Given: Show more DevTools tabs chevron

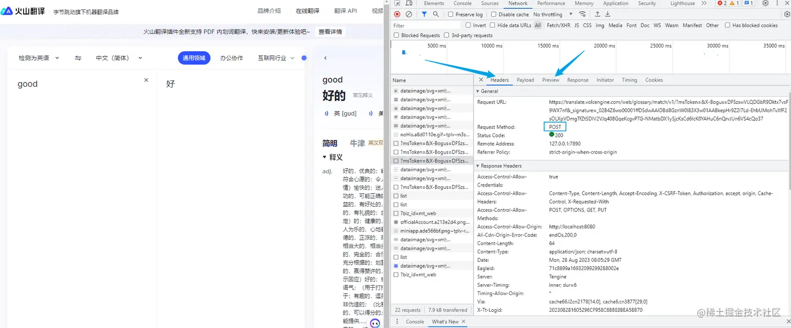Looking at the screenshot, I should (x=704, y=3).
